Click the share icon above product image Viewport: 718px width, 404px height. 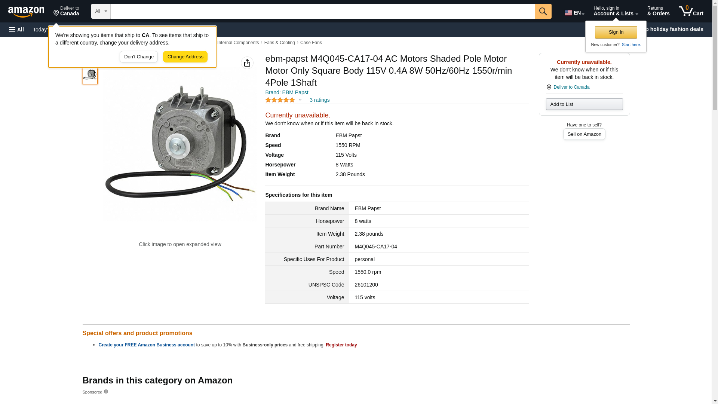pos(247,63)
